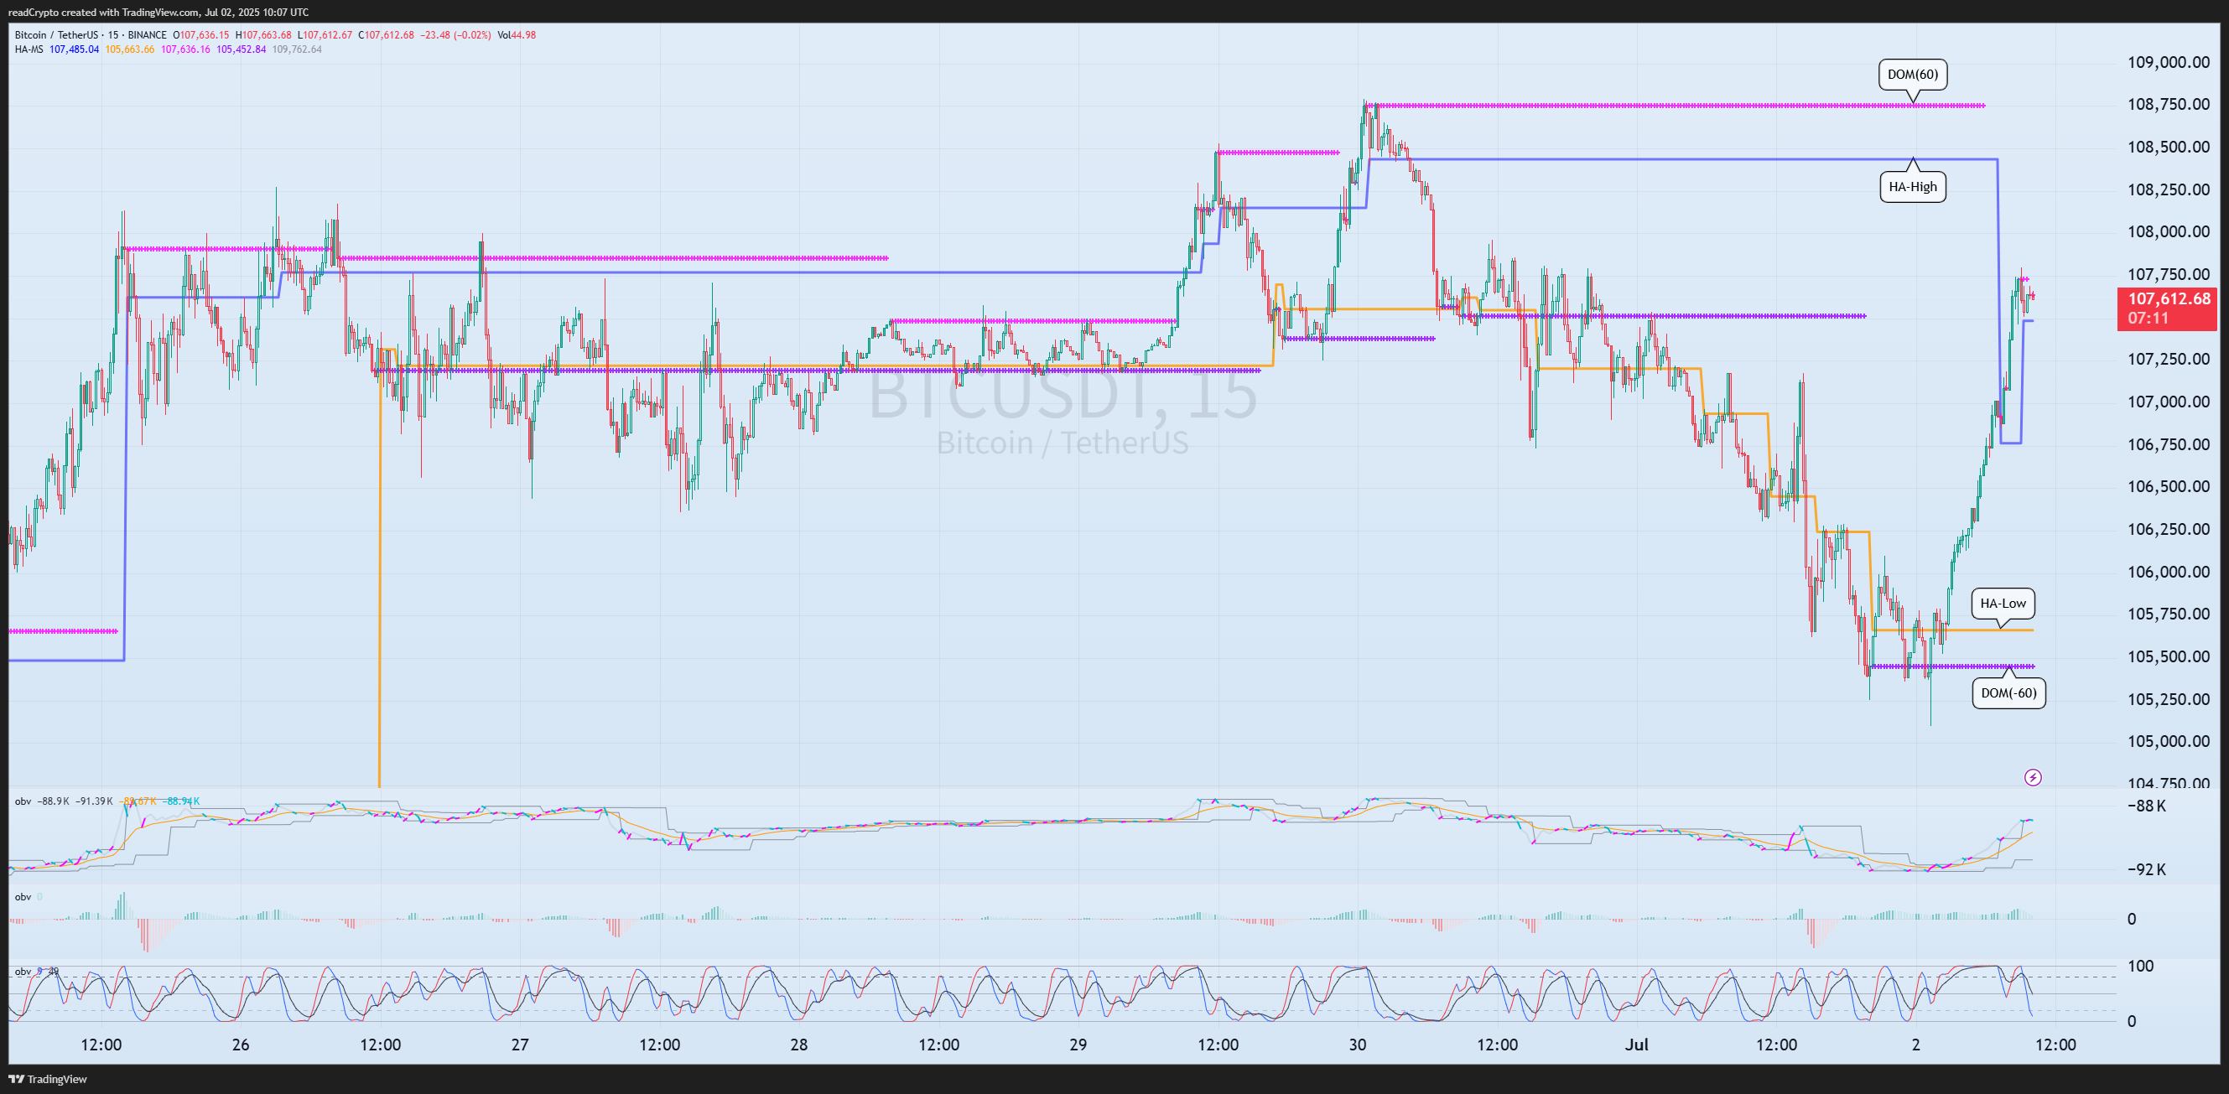Click the 27 date label on time axis
The image size is (2229, 1094).
pos(519,1045)
